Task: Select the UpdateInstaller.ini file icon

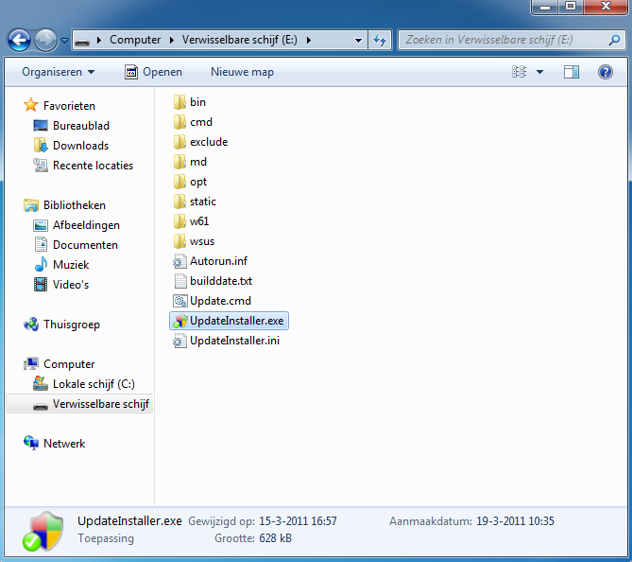Action: 179,341
